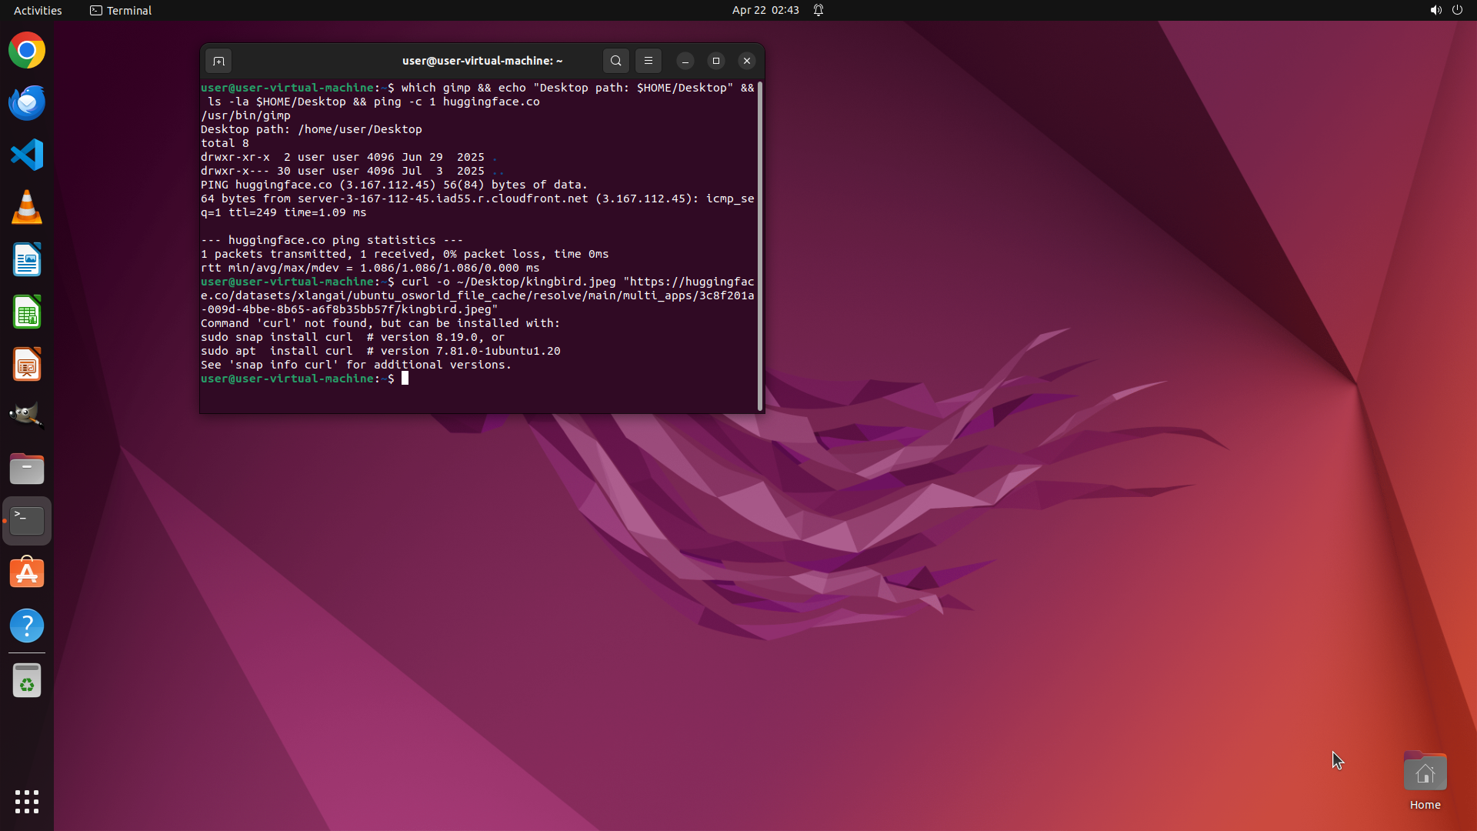Open Thunderbird mail from dock
The image size is (1477, 831).
(x=27, y=103)
